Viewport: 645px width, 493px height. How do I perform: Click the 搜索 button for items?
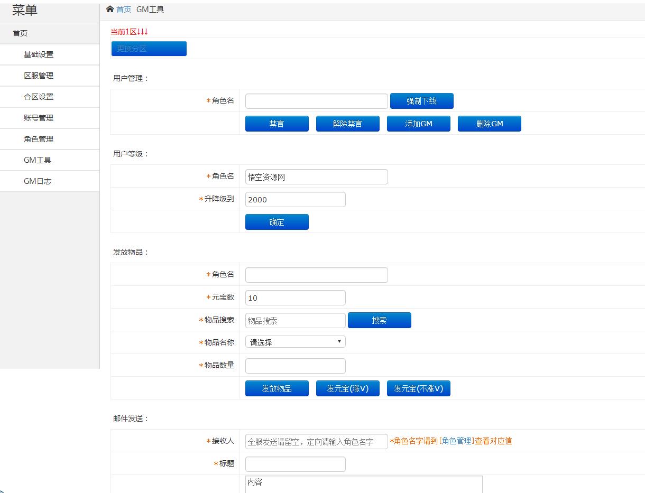tap(379, 320)
